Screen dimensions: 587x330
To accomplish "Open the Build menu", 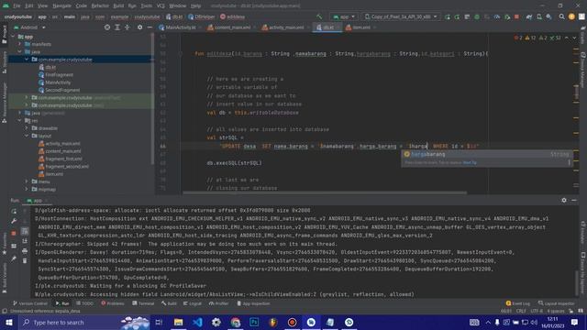I will [x=118, y=6].
